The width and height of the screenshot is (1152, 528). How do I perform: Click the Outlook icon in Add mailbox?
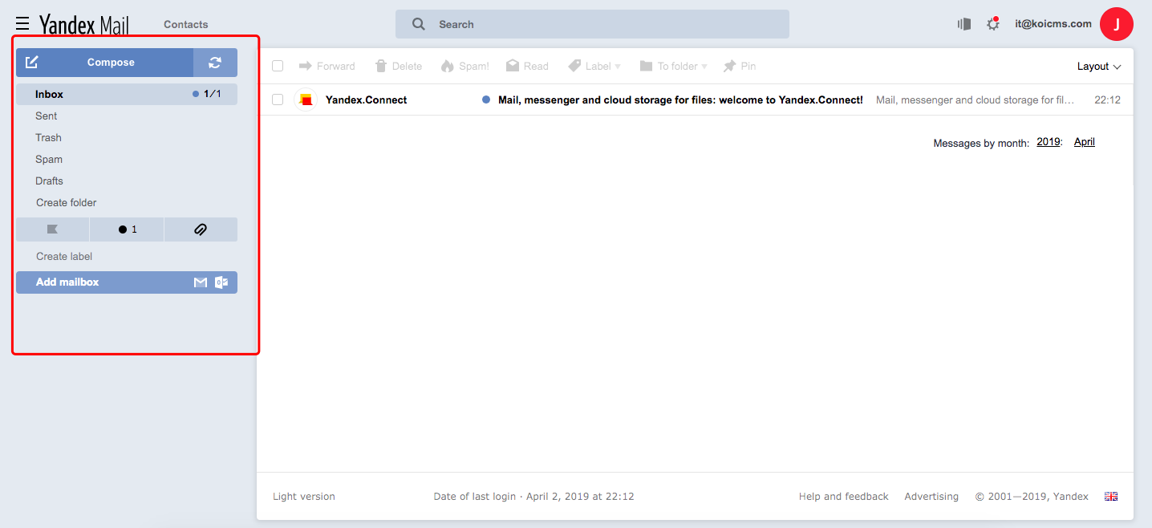[x=221, y=282]
